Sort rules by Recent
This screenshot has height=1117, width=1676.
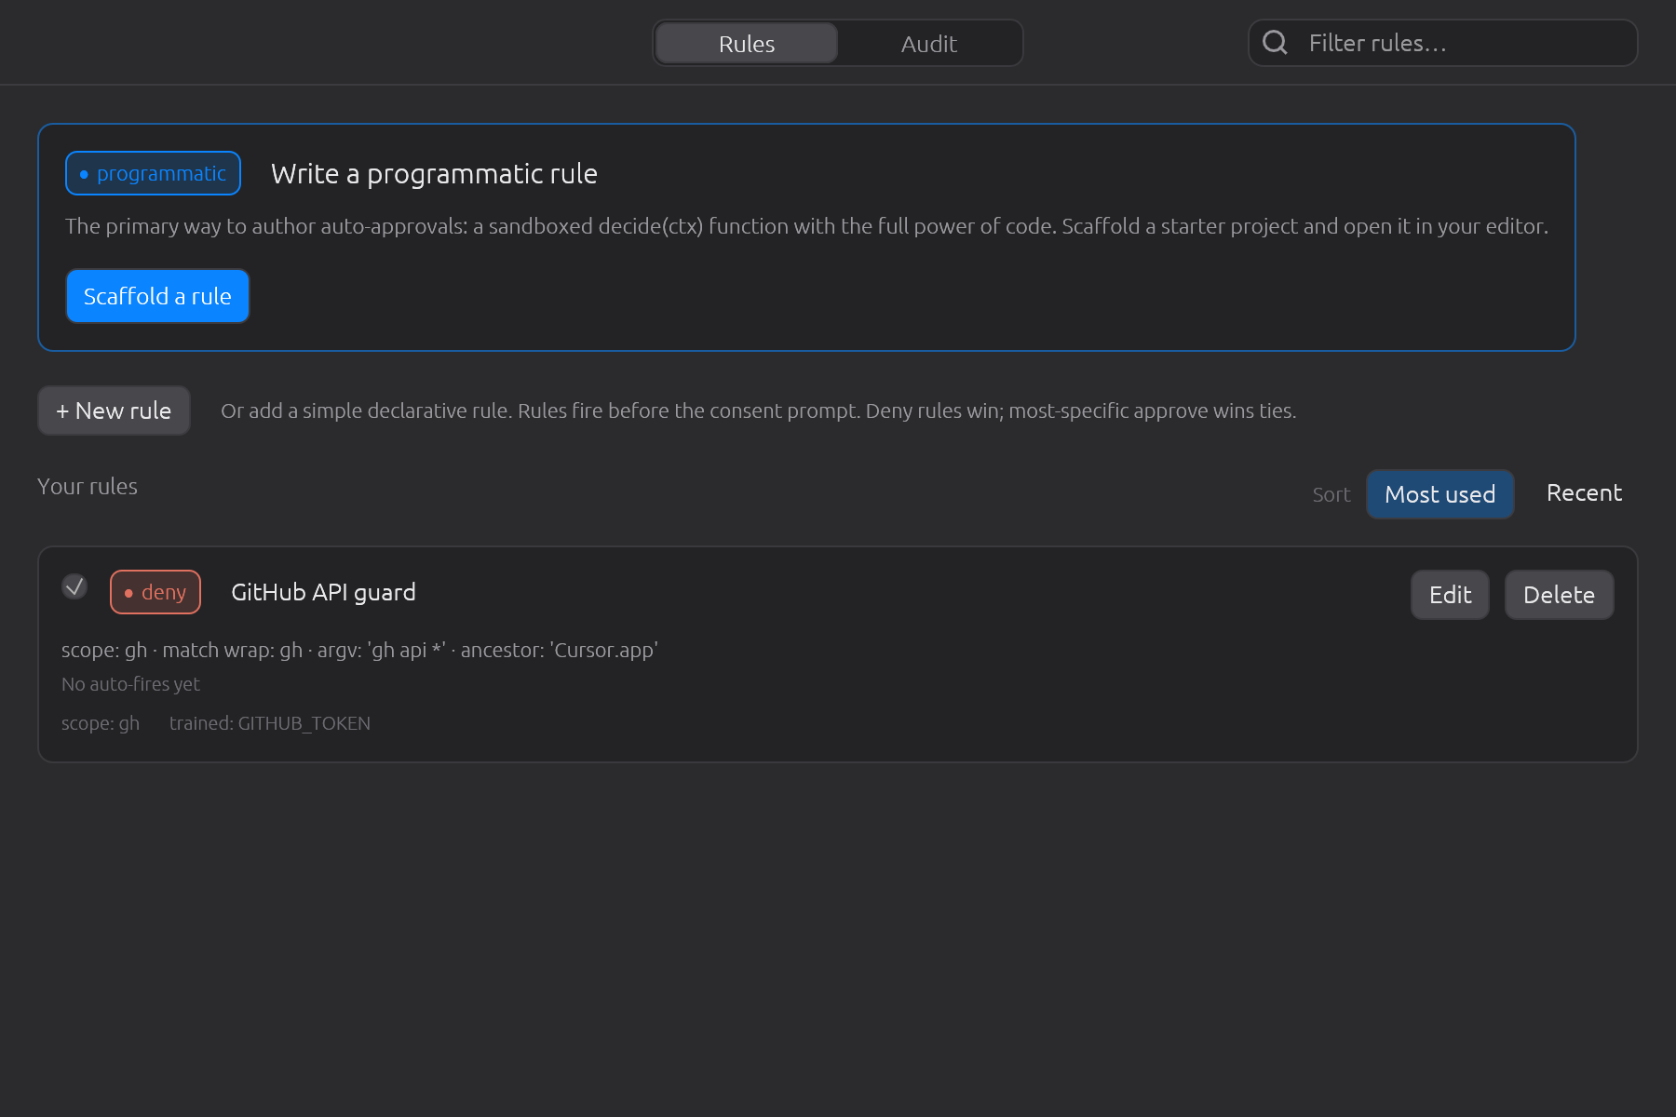1584,493
